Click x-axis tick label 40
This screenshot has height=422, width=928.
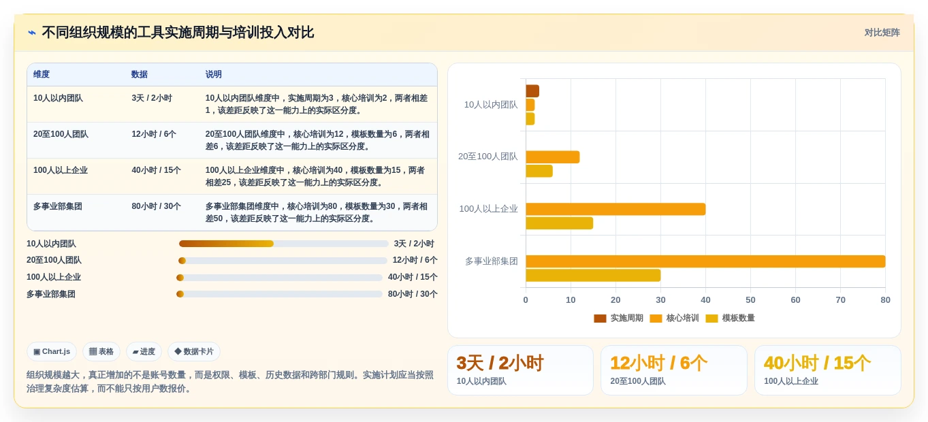pyautogui.click(x=705, y=300)
